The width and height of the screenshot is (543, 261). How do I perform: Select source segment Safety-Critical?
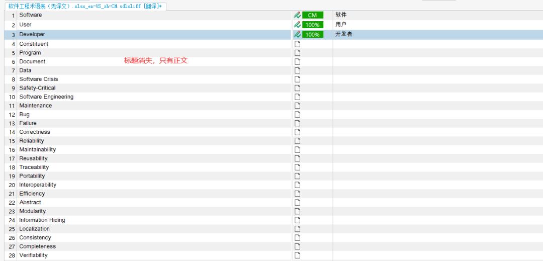pos(37,88)
